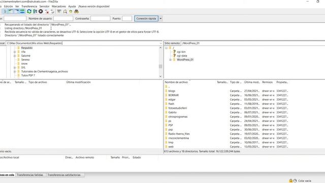Expand the WordPress_01 remote tree node
325x183 pixels.
171,60
